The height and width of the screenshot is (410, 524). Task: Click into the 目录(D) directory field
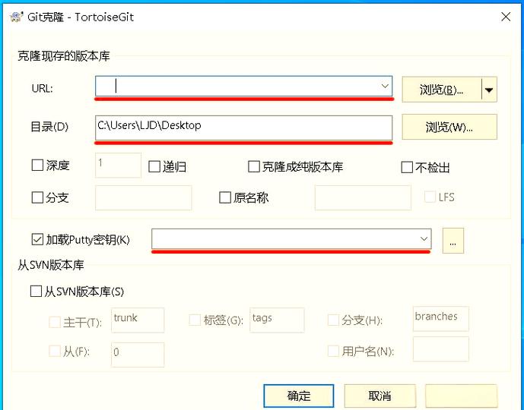tap(243, 128)
